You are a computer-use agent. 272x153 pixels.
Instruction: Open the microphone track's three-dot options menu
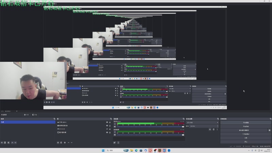[115, 124]
